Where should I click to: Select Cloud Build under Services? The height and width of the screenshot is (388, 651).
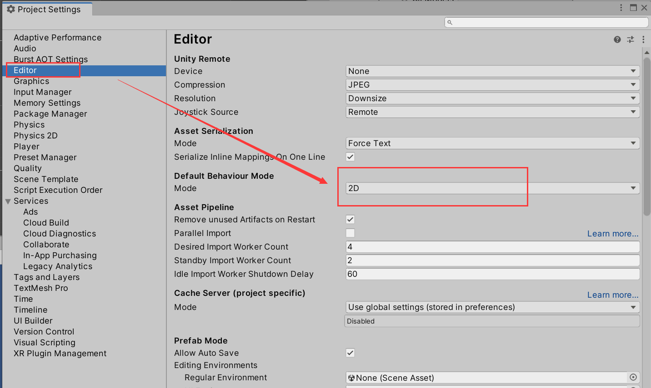(x=46, y=223)
